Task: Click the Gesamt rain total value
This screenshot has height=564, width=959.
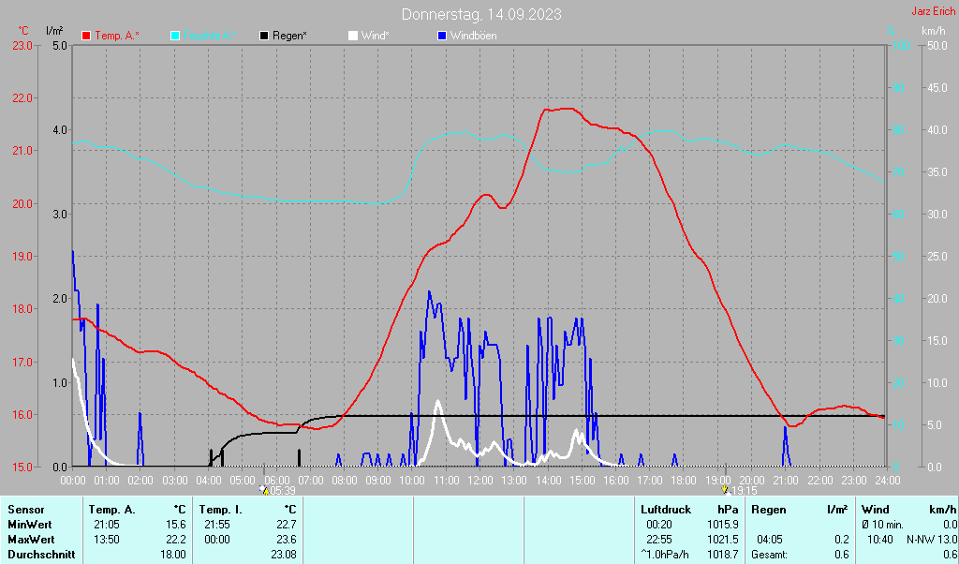Action: tap(842, 555)
